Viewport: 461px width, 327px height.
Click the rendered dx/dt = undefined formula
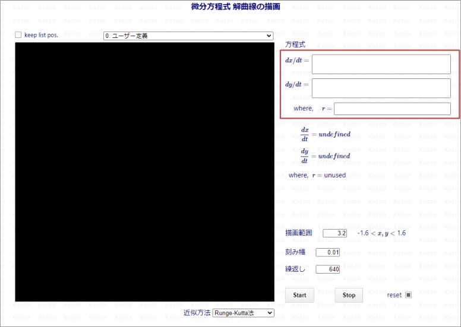click(326, 134)
